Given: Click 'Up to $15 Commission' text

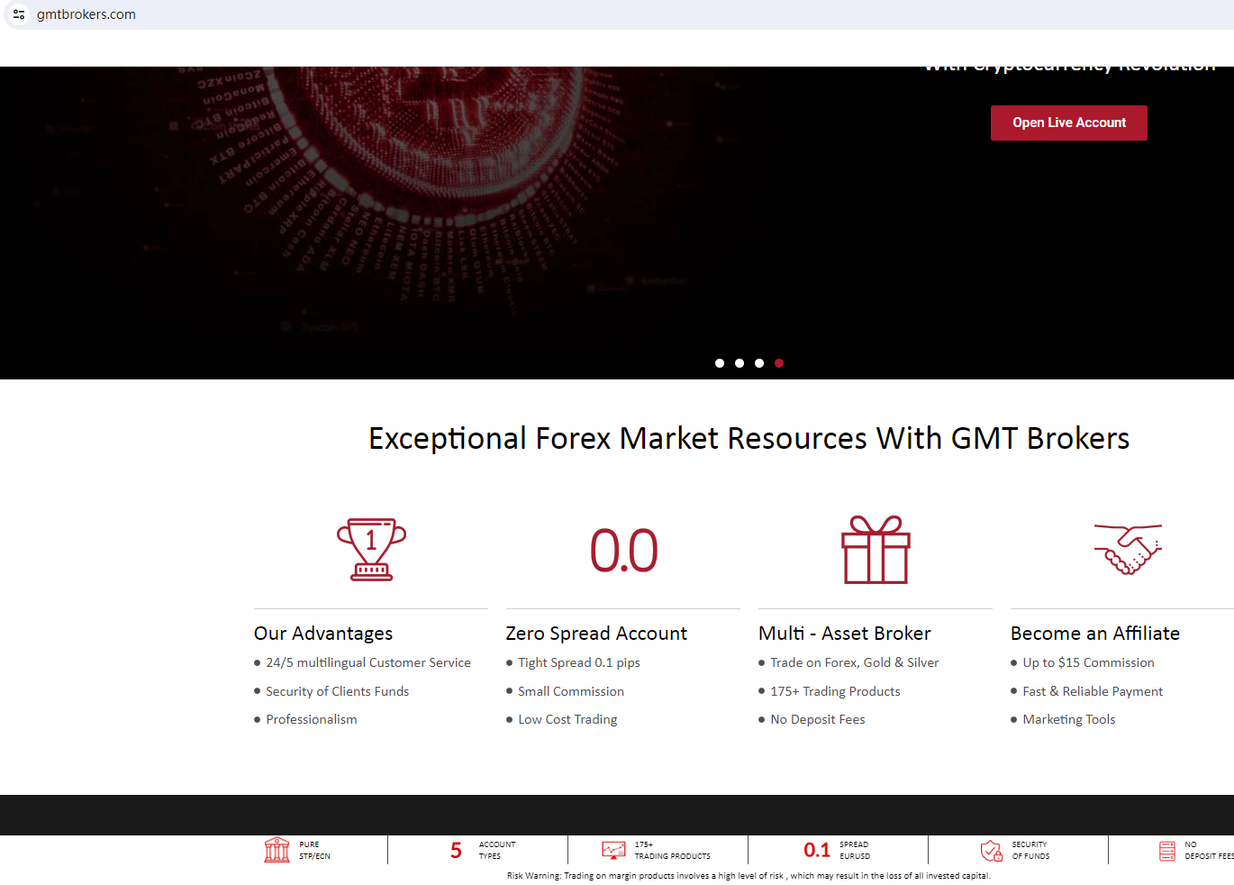Looking at the screenshot, I should [1088, 662].
